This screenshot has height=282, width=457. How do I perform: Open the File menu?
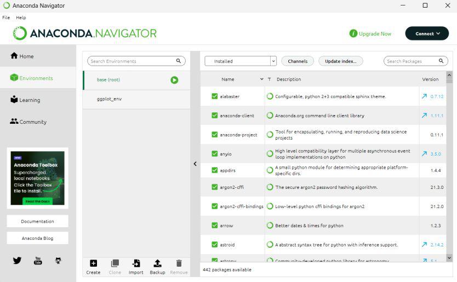pyautogui.click(x=6, y=18)
